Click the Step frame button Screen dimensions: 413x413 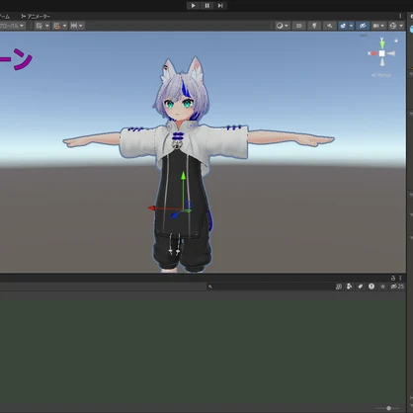220,6
